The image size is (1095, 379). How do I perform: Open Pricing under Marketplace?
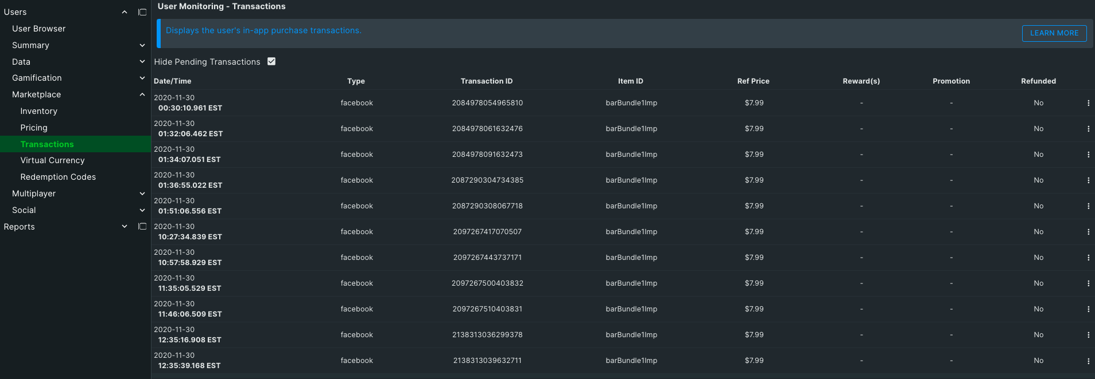click(x=34, y=128)
